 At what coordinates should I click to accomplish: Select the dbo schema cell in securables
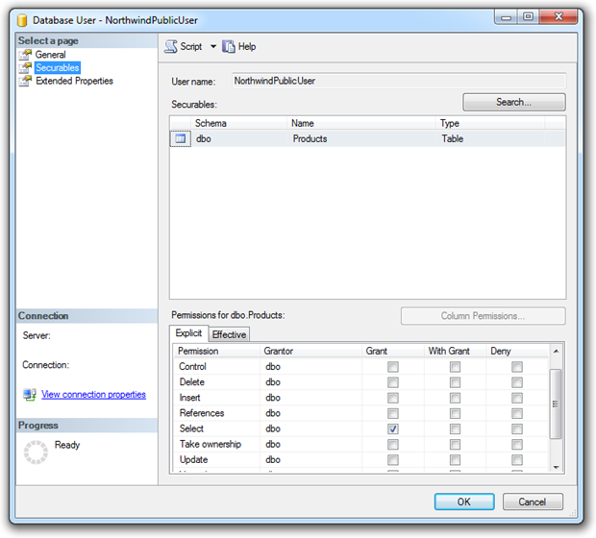coord(238,138)
